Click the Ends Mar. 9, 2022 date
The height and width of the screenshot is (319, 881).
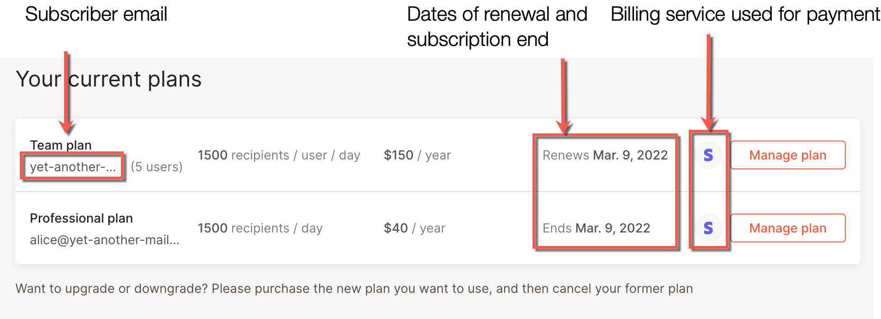pyautogui.click(x=597, y=228)
